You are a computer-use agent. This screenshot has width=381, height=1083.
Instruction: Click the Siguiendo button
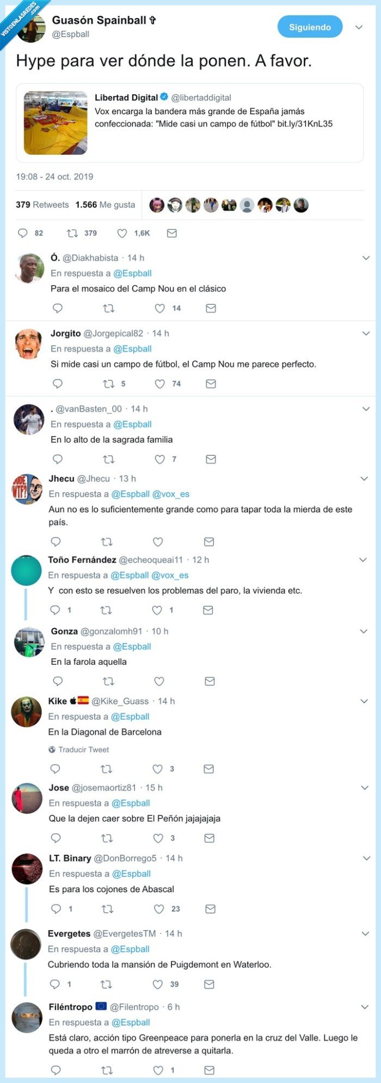point(309,26)
